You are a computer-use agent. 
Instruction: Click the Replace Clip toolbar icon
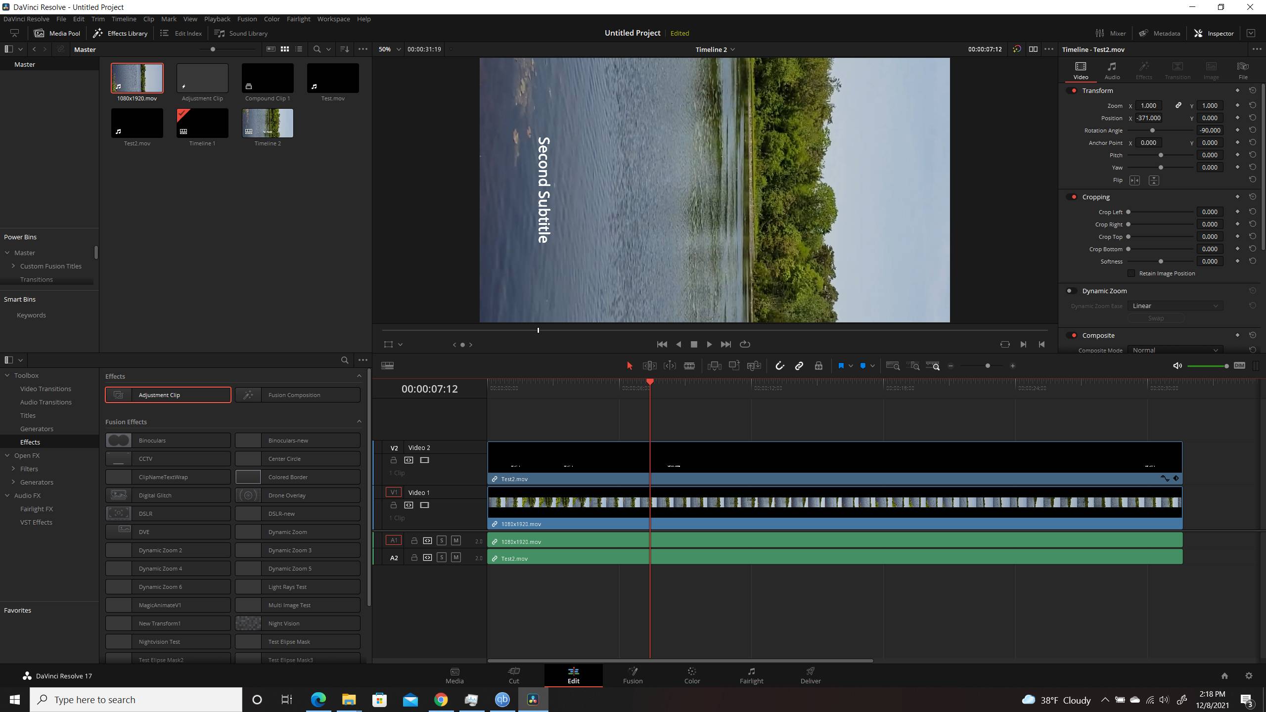[754, 366]
